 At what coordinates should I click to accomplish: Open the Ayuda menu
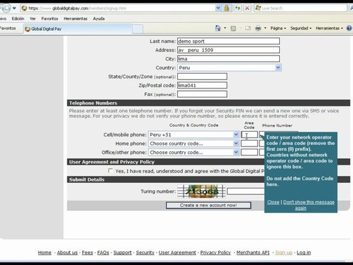(x=99, y=19)
